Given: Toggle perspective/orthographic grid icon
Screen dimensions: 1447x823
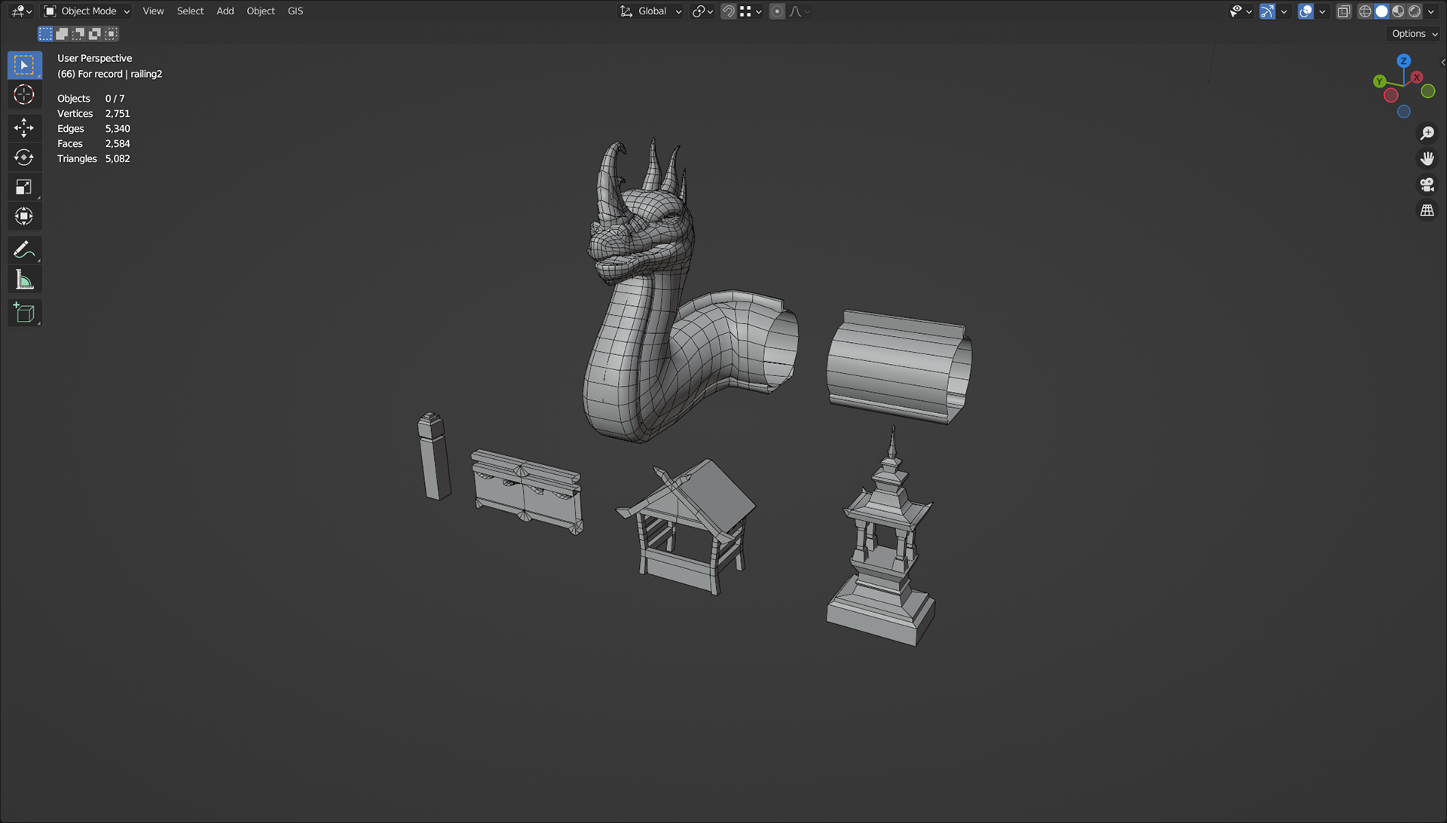Looking at the screenshot, I should (x=1427, y=211).
